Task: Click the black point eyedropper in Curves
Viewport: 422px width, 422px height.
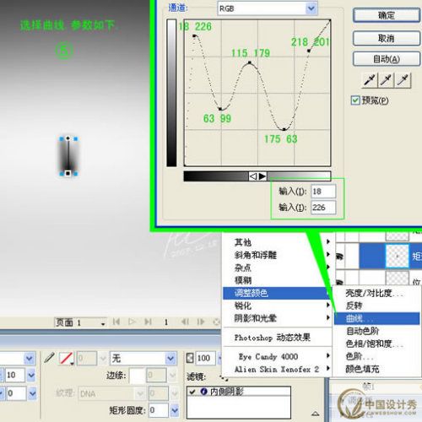Action: pos(369,81)
